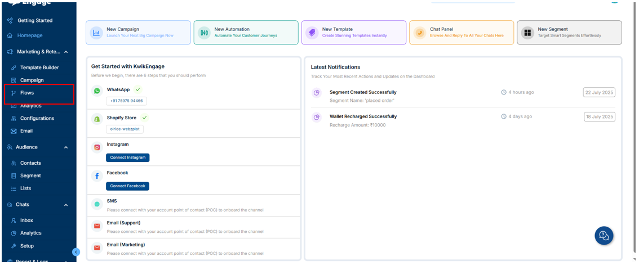
Task: Click the New Template tag icon
Action: 312,33
